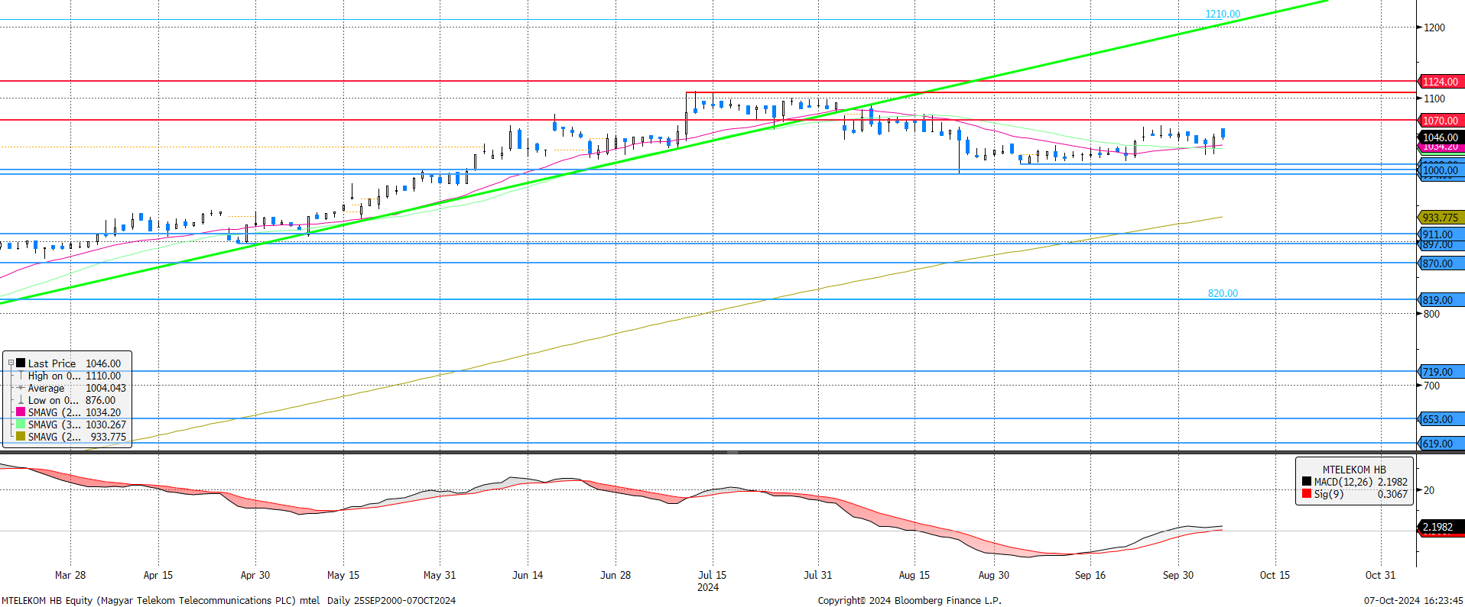The width and height of the screenshot is (1465, 607).
Task: Click the 1210.00 annotation label
Action: [x=1223, y=14]
